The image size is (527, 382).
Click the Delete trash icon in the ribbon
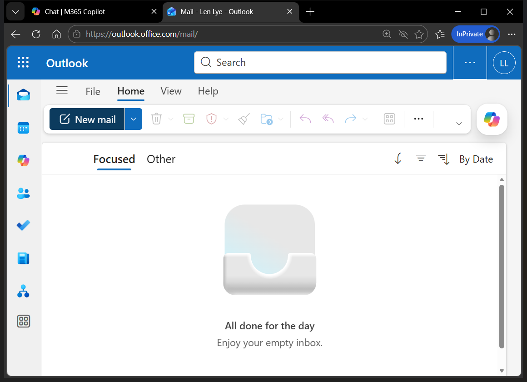156,119
